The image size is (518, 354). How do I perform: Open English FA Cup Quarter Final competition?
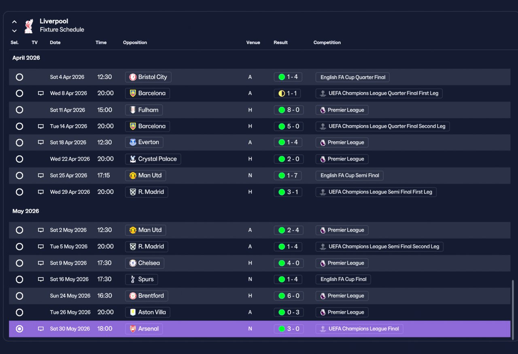coord(353,77)
